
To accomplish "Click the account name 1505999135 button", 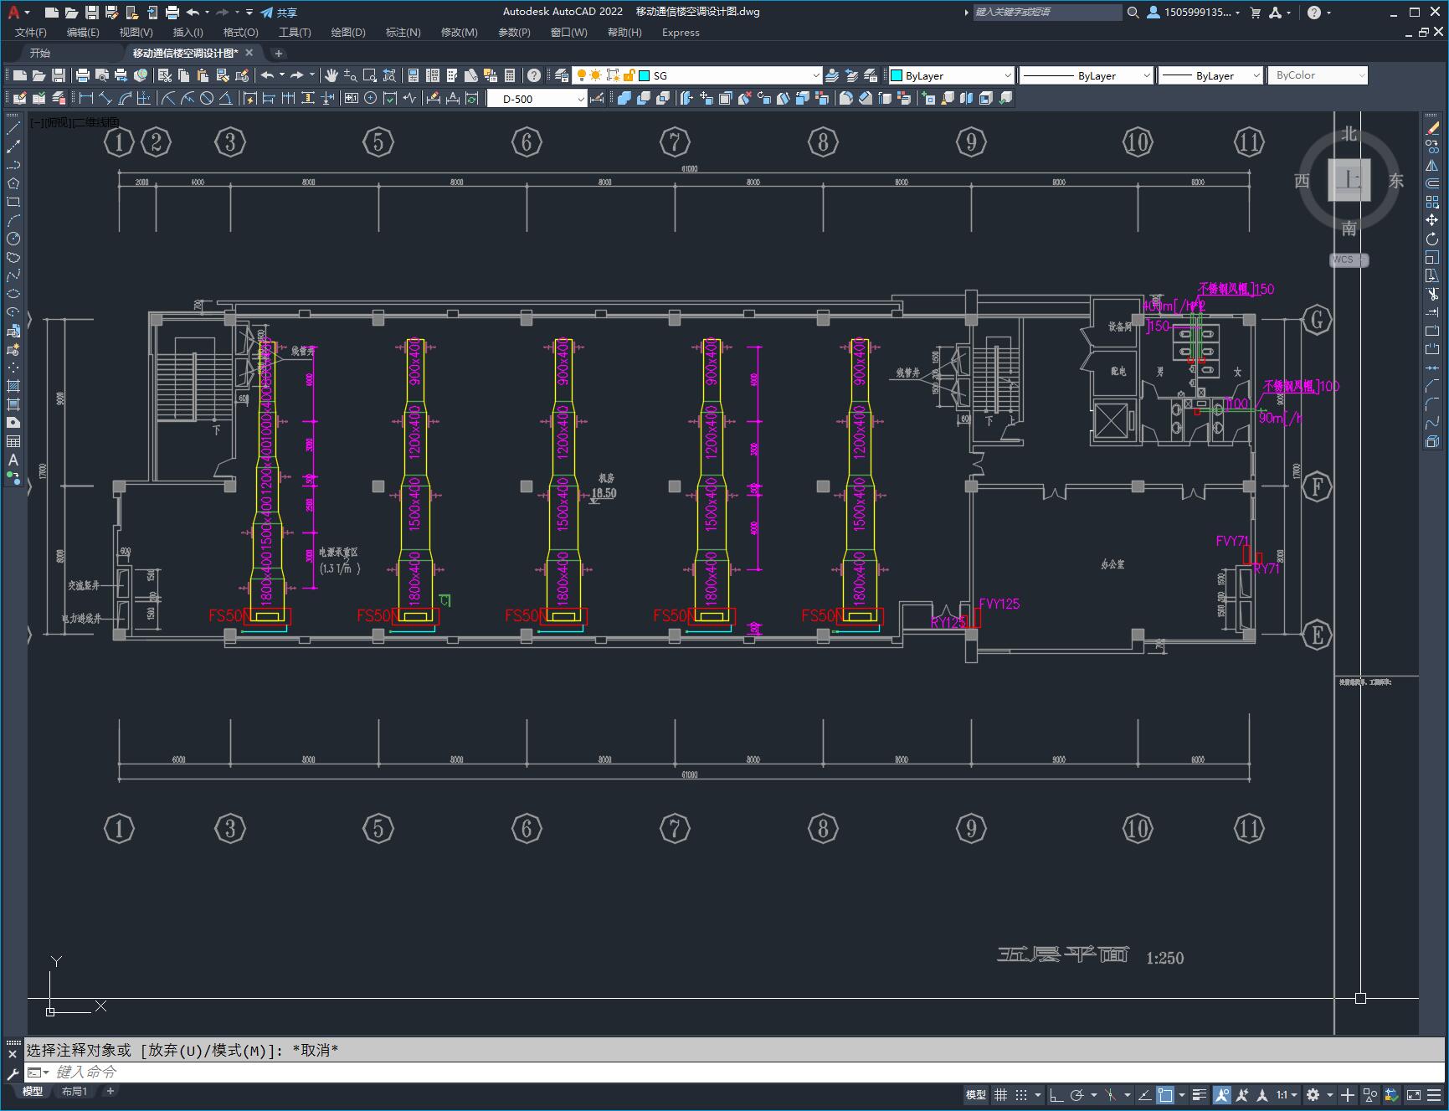I will pos(1194,13).
